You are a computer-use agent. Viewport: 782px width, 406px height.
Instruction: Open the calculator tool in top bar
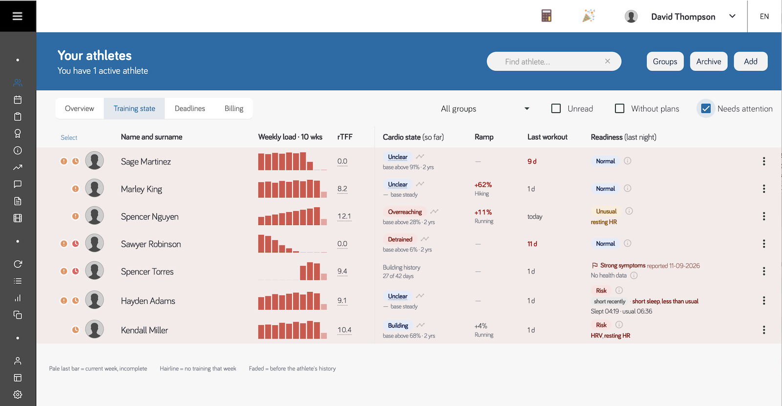point(546,16)
